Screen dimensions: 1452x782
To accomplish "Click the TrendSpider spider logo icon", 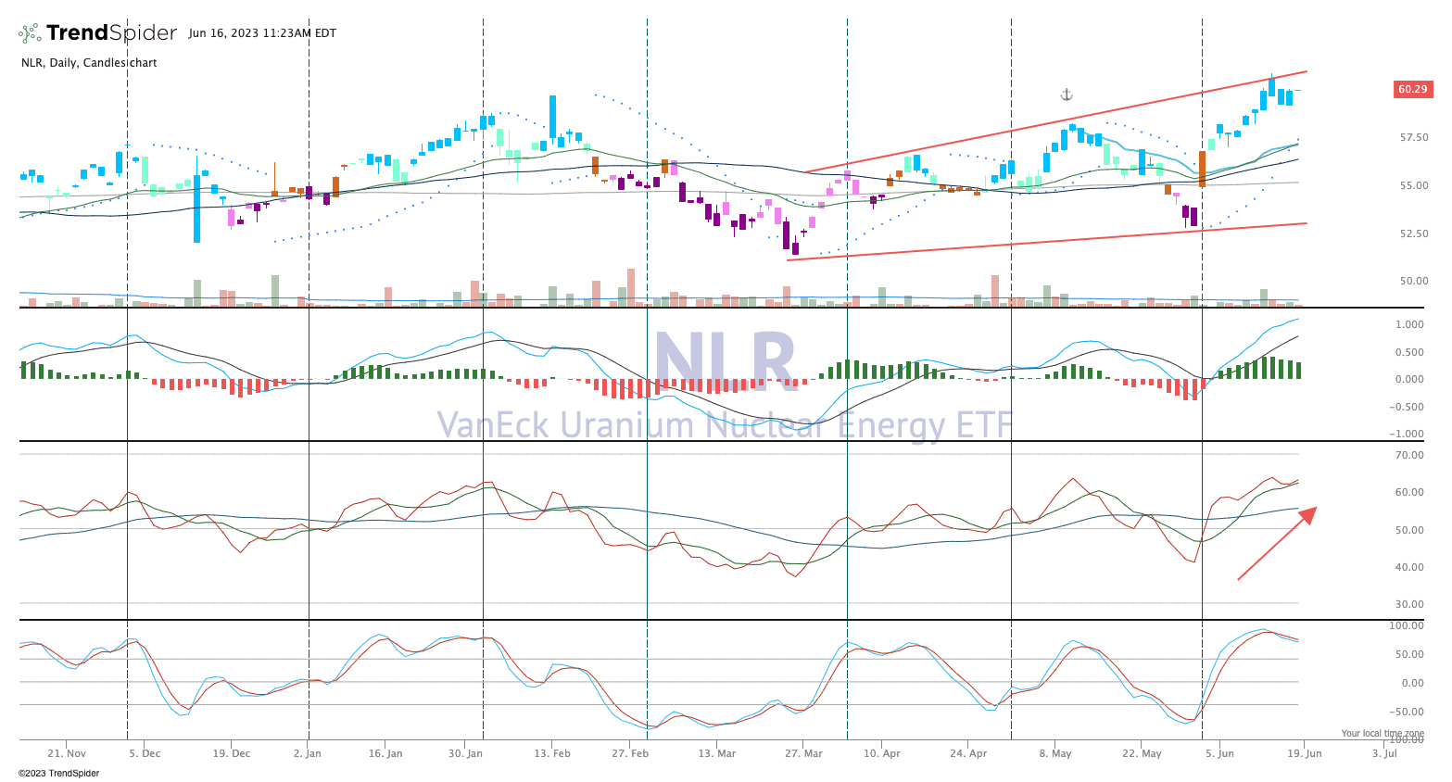I will point(30,33).
